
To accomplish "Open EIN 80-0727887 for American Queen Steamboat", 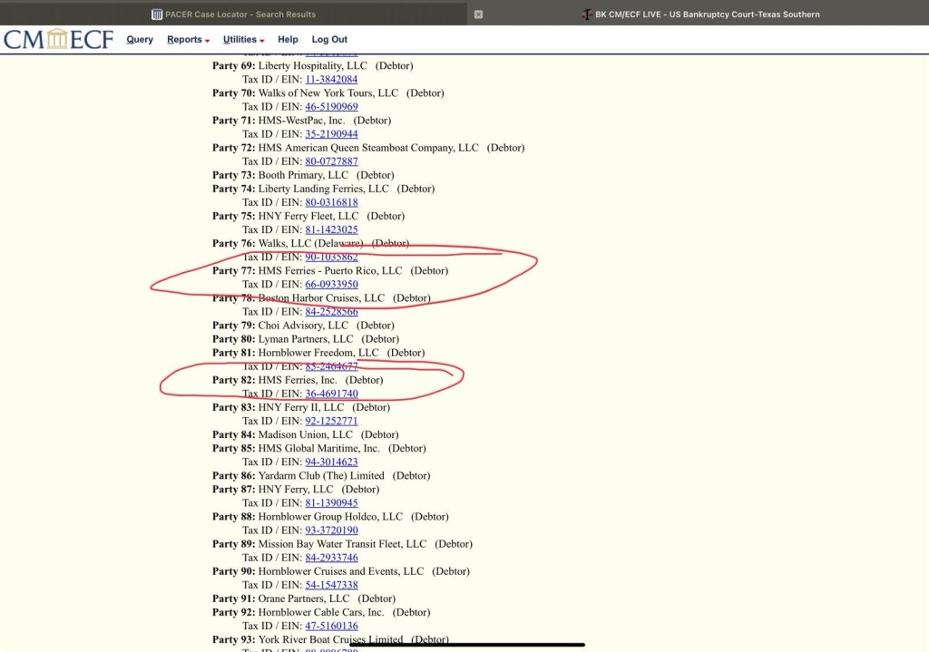I will [x=331, y=161].
